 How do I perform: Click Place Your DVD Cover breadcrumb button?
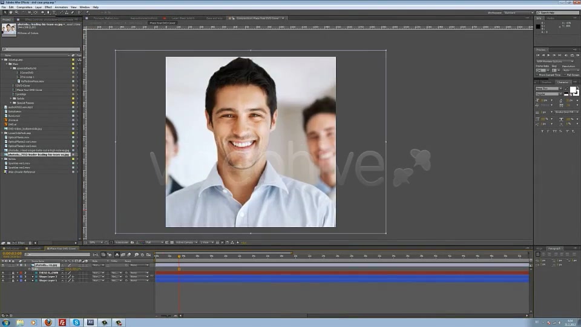[162, 23]
